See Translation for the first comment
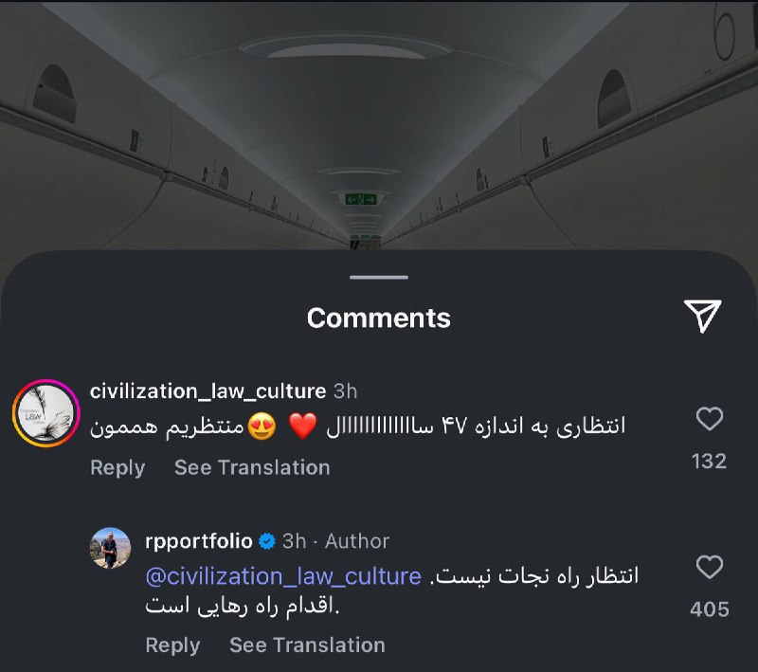The image size is (758, 672). 252,467
